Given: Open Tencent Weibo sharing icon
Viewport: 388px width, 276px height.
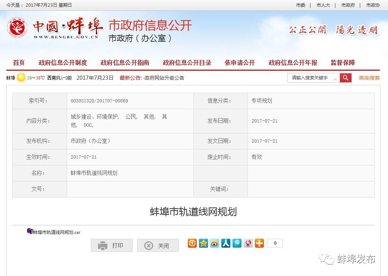Looking at the screenshot, I should pos(248,243).
